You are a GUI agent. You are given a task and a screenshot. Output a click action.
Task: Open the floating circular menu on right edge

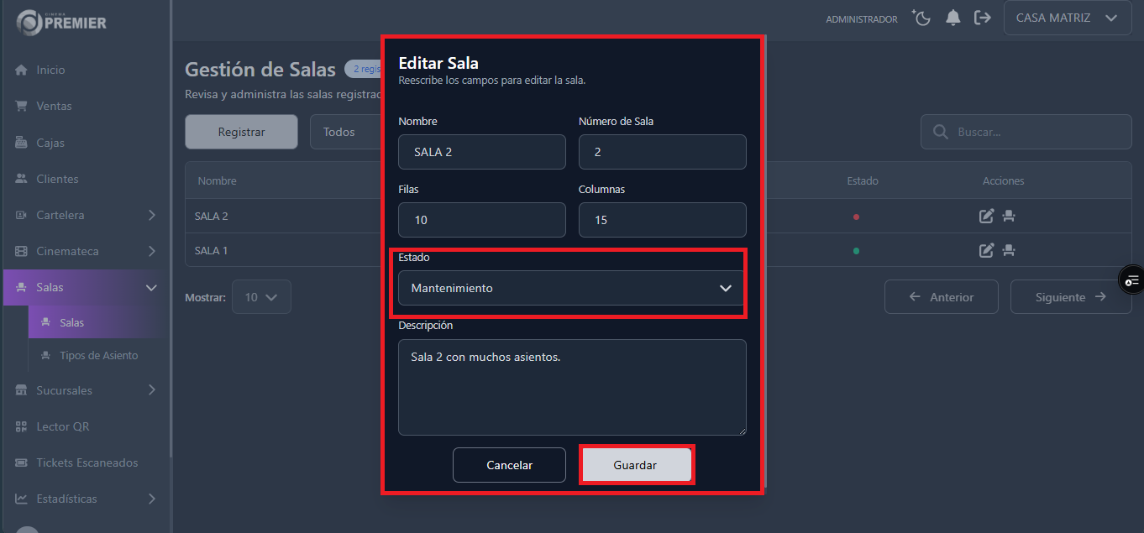click(x=1132, y=280)
